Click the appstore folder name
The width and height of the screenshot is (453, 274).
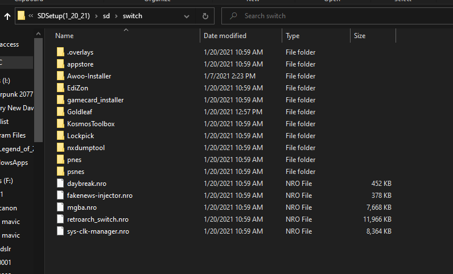80,64
